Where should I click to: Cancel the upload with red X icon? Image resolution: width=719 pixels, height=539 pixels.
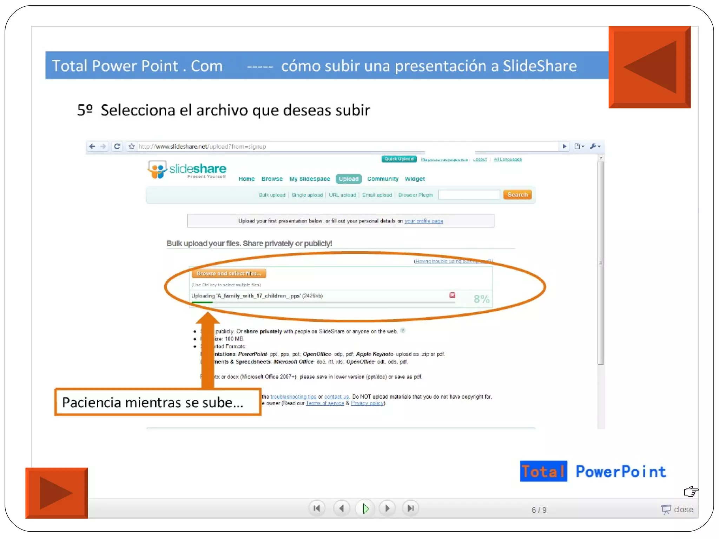coord(452,295)
